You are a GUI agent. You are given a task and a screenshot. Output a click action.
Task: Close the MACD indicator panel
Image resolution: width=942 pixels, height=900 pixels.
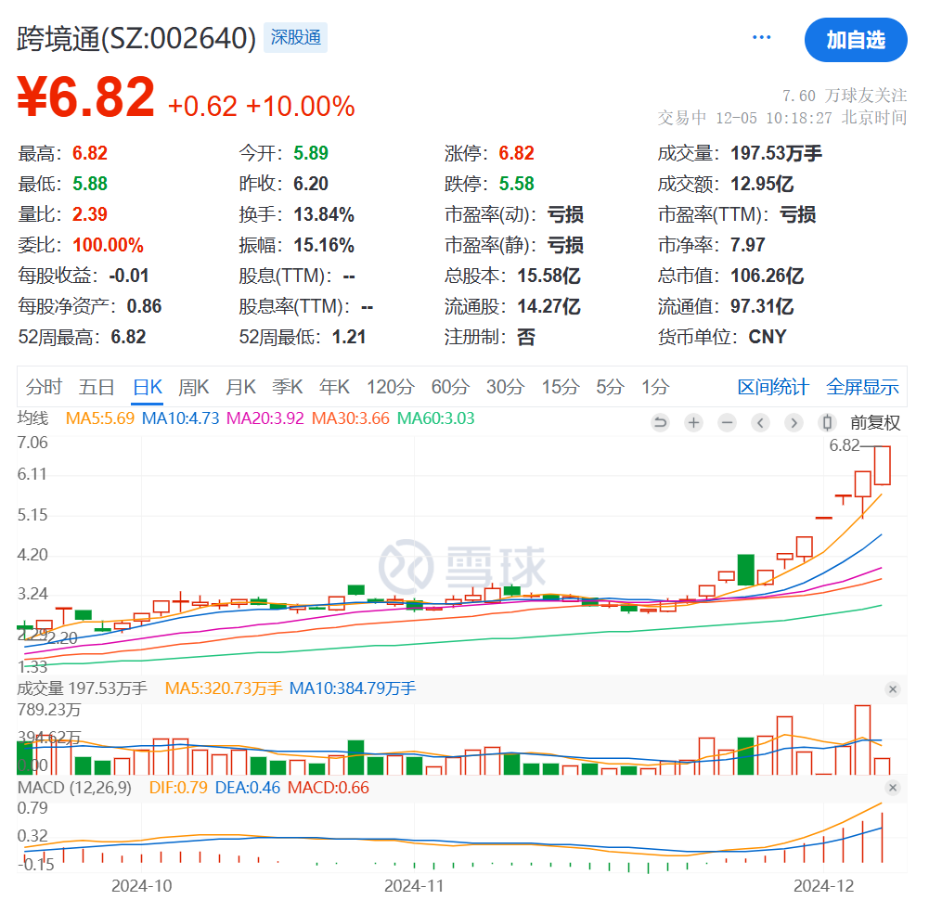pyautogui.click(x=892, y=788)
